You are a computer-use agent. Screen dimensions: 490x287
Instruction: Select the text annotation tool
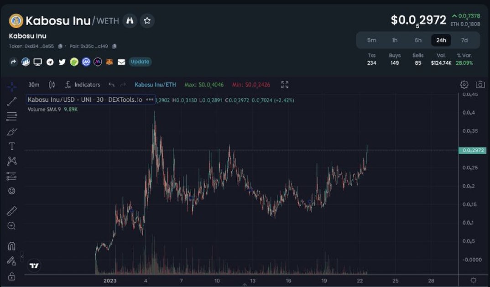click(11, 146)
